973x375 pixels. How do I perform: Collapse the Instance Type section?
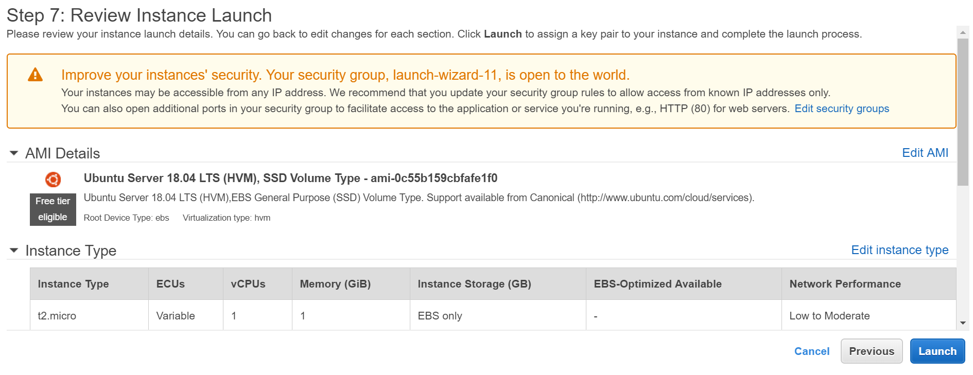(x=14, y=251)
